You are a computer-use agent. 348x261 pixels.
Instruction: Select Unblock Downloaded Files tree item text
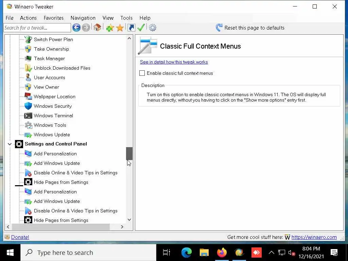pos(62,68)
